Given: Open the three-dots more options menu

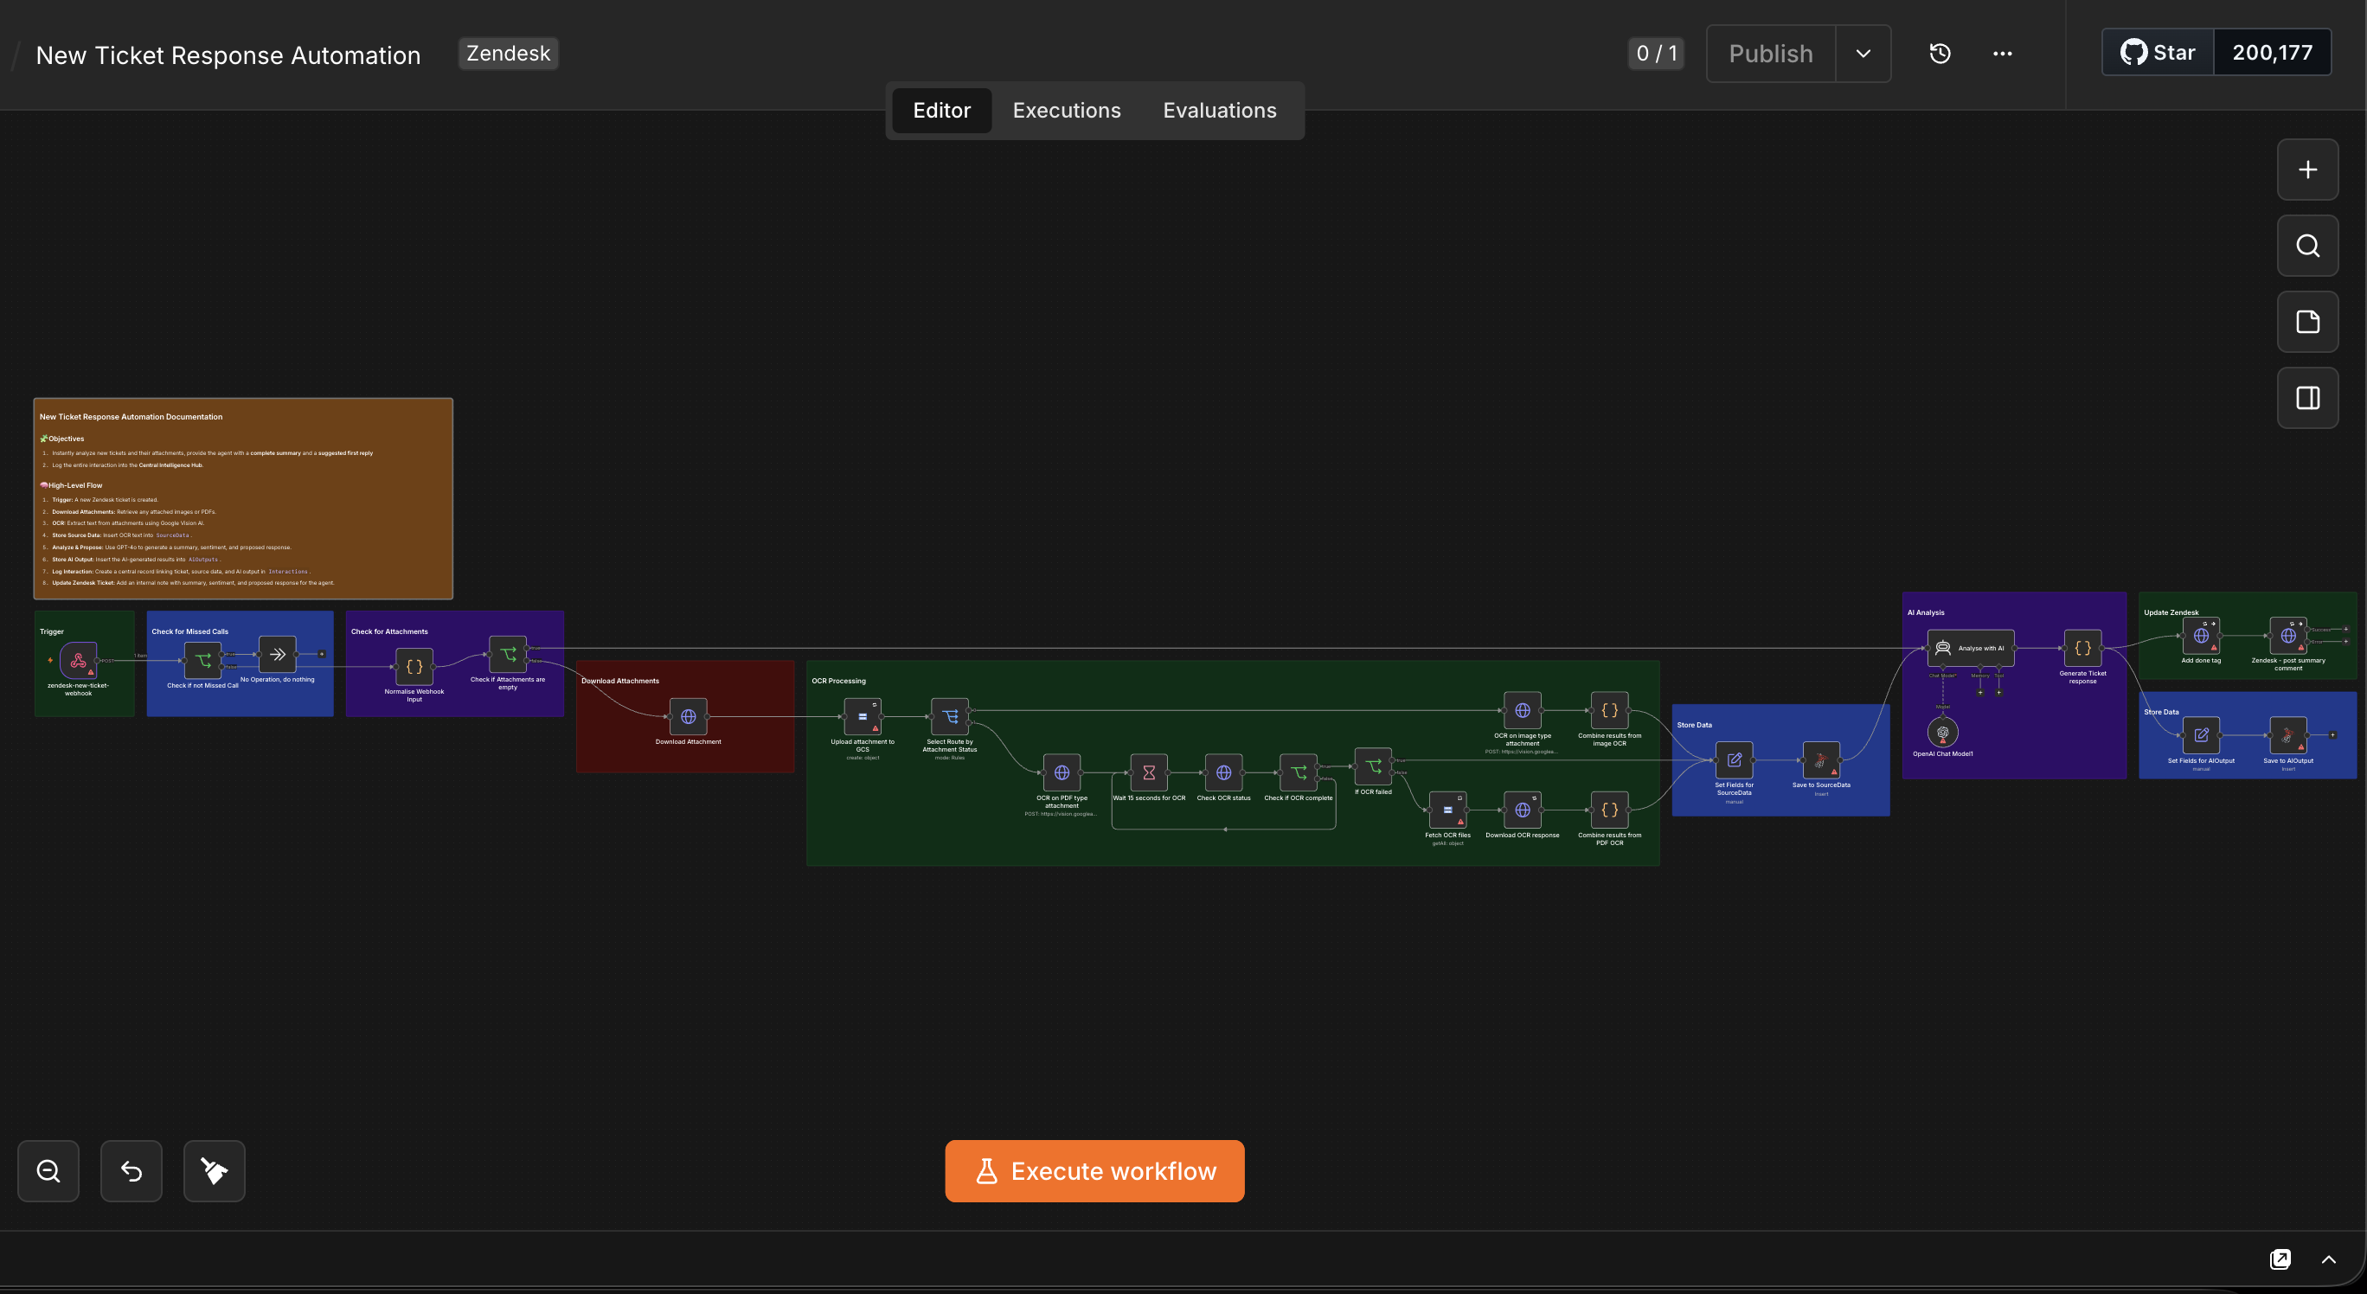Looking at the screenshot, I should (x=2002, y=54).
